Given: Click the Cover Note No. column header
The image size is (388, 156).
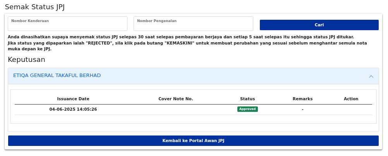Looking at the screenshot, I should click(x=176, y=99).
